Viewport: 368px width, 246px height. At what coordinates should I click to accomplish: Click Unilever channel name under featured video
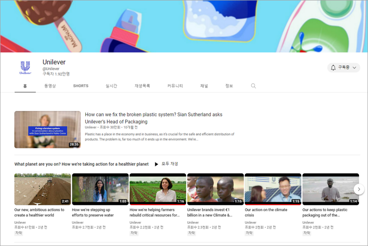click(91, 127)
